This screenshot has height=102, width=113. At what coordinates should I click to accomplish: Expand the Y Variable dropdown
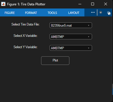click(71, 48)
